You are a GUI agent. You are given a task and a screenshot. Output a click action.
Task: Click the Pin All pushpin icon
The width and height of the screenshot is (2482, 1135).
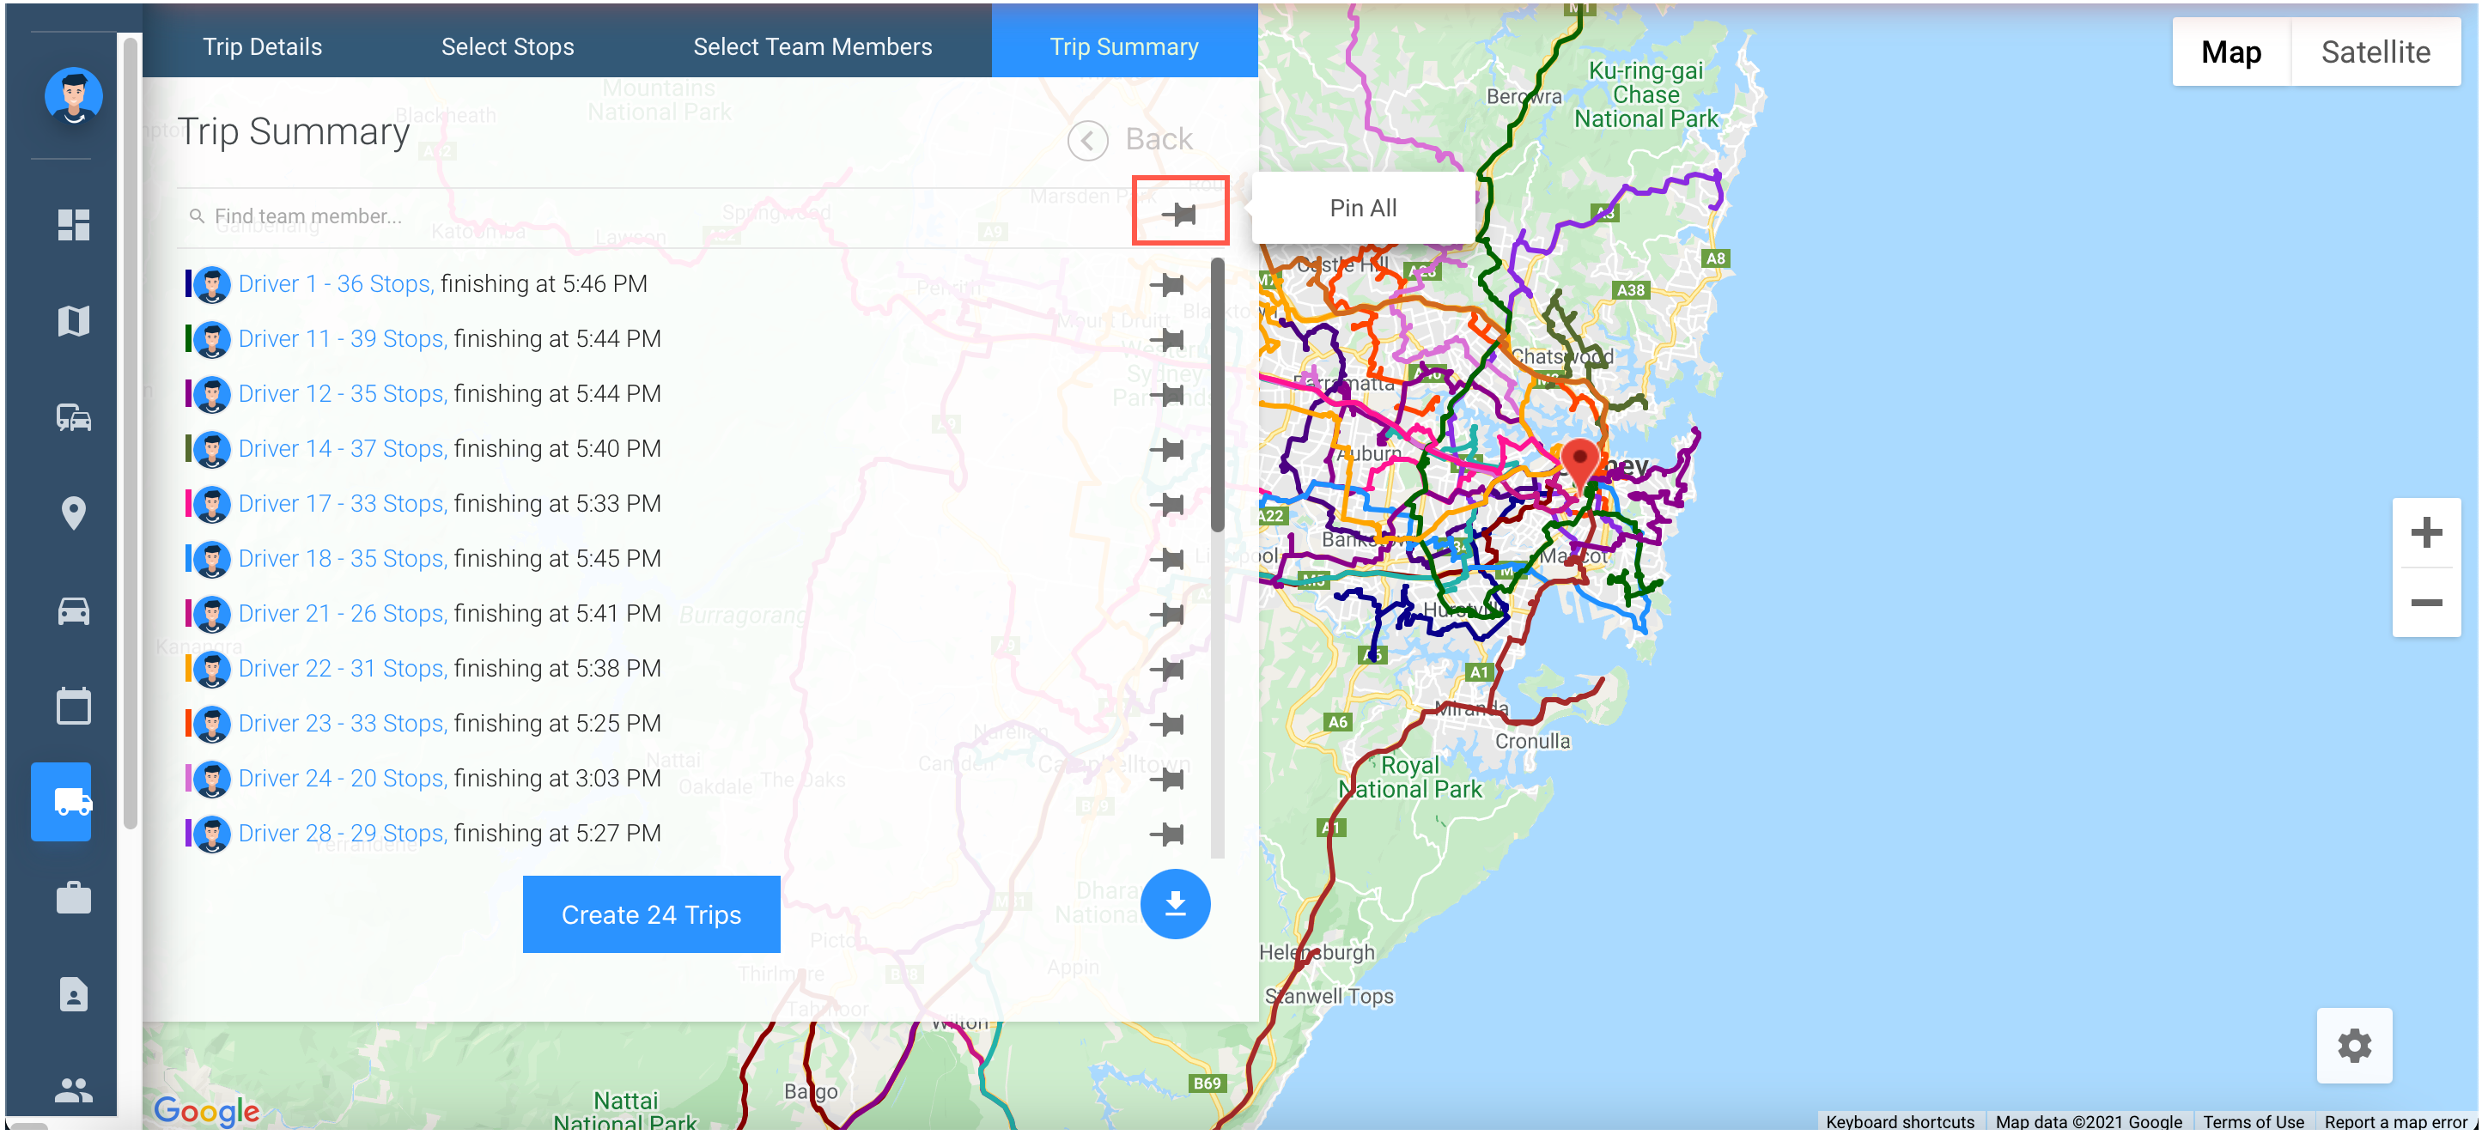1178,213
